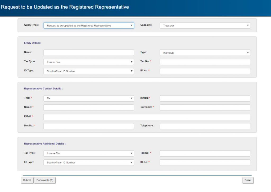271x192 pixels.
Task: Expand the Representative Additional Details Tax Type dropdown
Action: 89,153
